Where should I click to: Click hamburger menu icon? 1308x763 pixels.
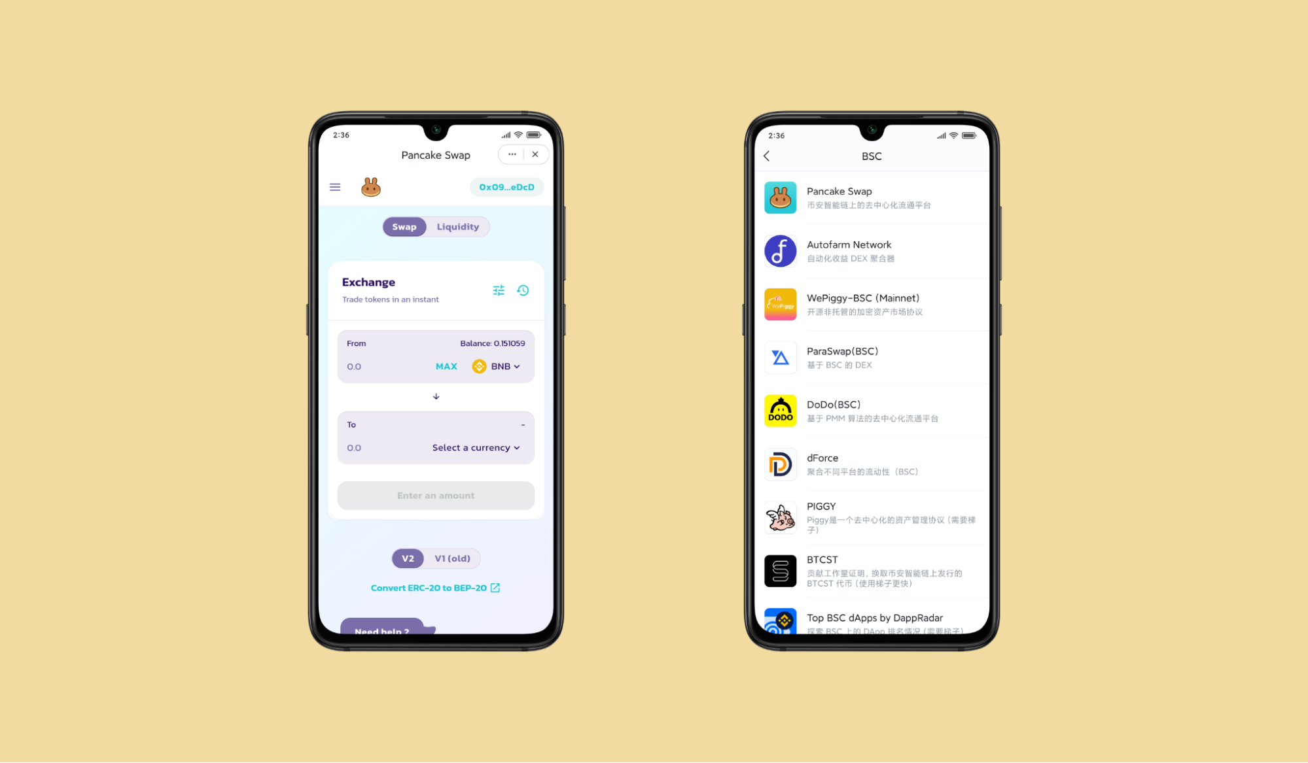[334, 187]
